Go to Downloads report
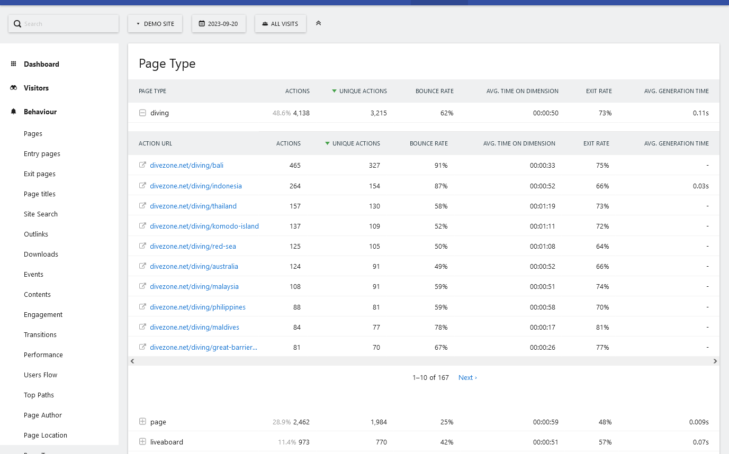This screenshot has width=729, height=454. 41,255
